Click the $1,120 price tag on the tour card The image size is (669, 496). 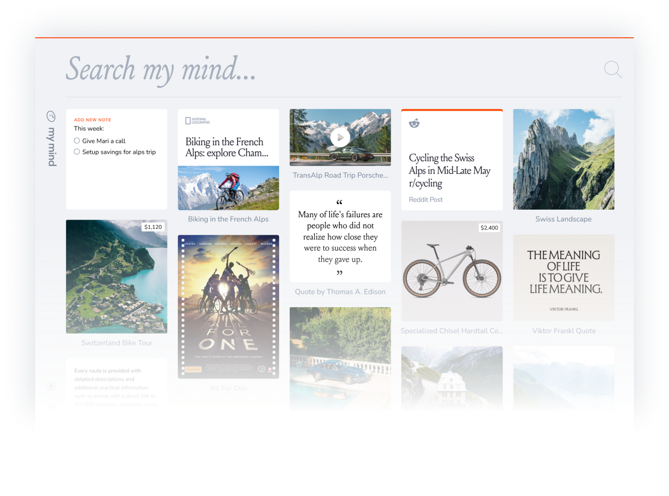pos(153,227)
